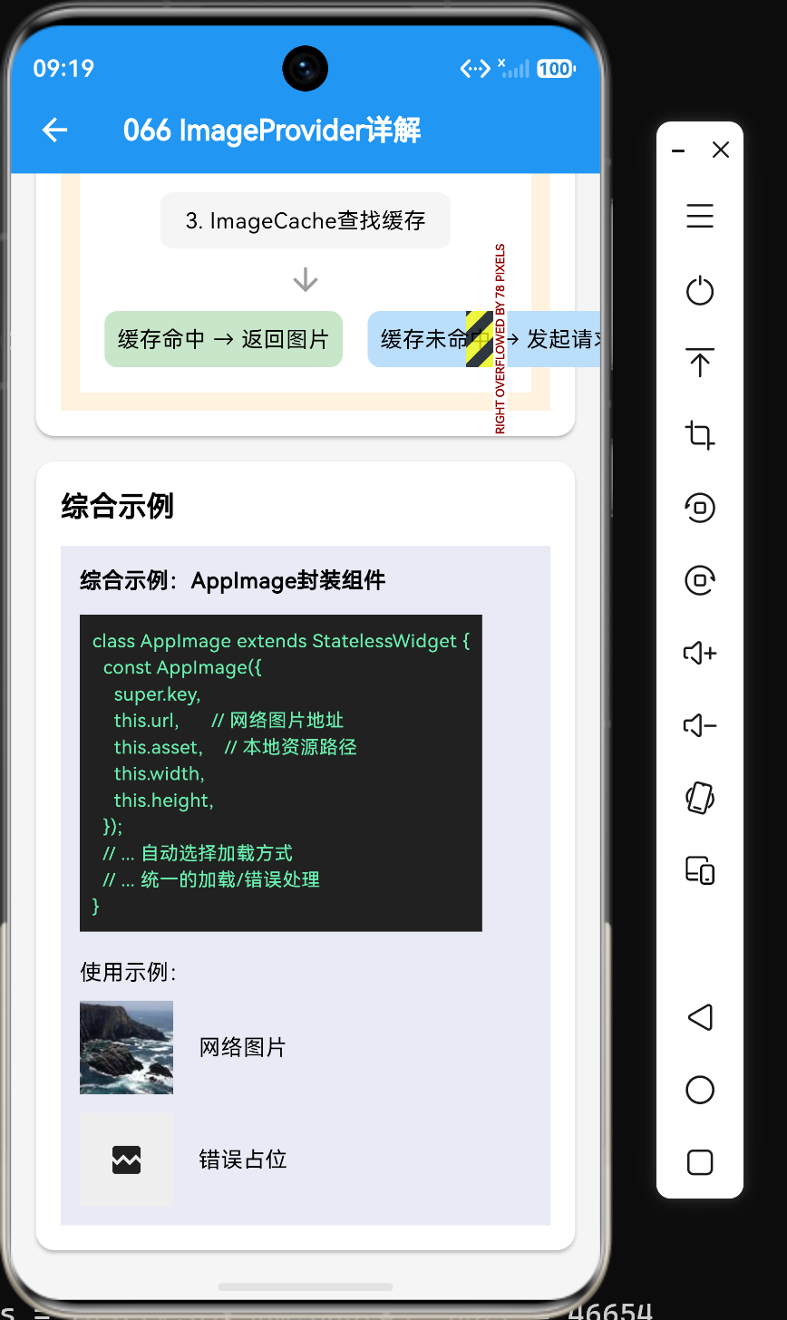Tap the signal strength status icon
This screenshot has width=787, height=1320.
513,68
